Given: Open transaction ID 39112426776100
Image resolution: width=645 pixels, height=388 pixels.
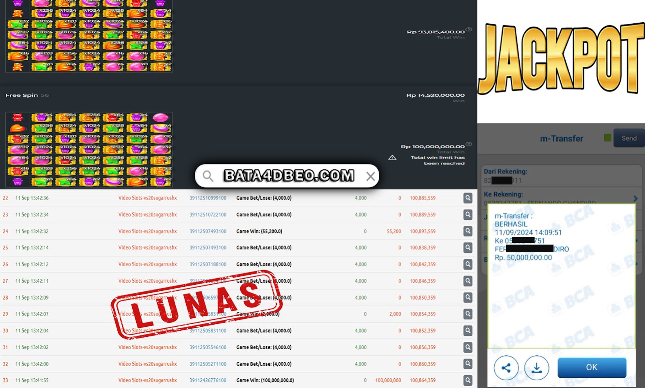Looking at the screenshot, I should pyautogui.click(x=208, y=380).
